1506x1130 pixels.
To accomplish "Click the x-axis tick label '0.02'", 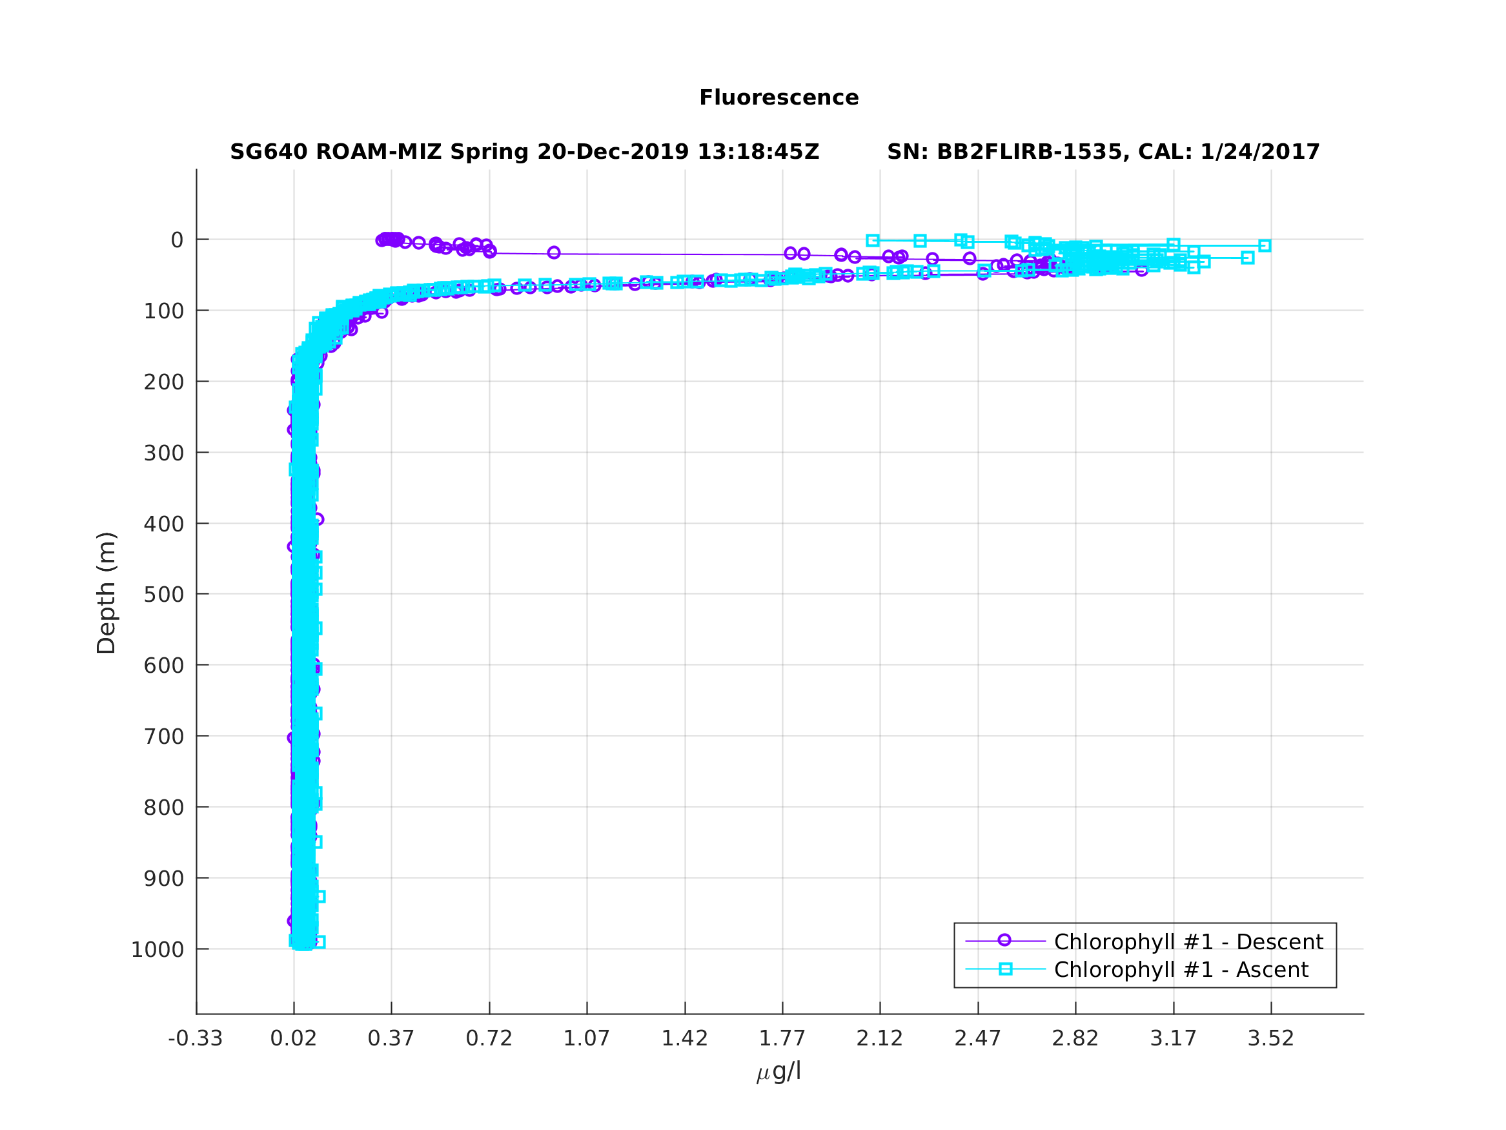I will point(294,1039).
